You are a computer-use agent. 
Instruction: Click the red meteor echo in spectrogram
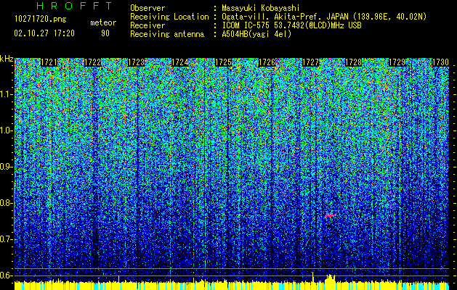pyautogui.click(x=330, y=215)
